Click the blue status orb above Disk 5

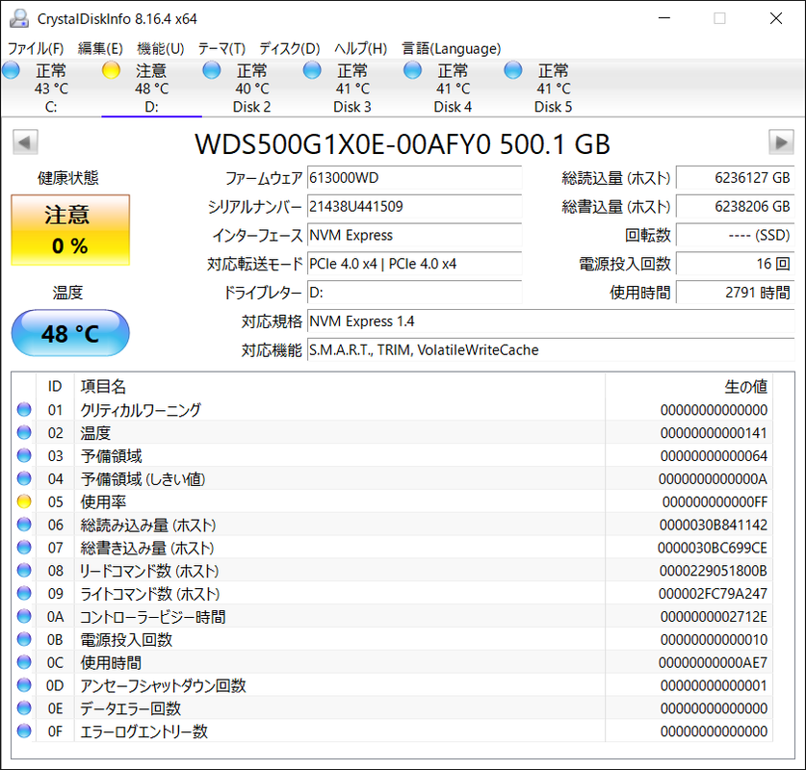click(513, 70)
